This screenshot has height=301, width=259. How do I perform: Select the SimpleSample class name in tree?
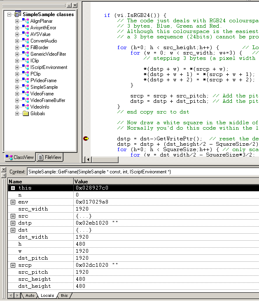tap(44, 87)
